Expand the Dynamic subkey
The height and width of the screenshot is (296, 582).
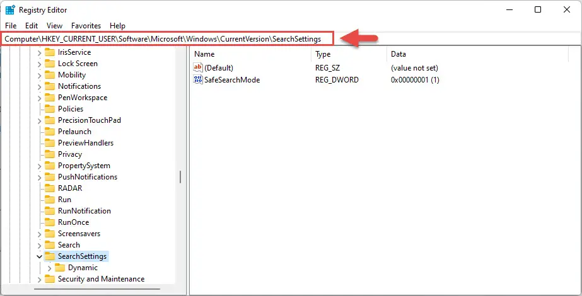(x=49, y=268)
